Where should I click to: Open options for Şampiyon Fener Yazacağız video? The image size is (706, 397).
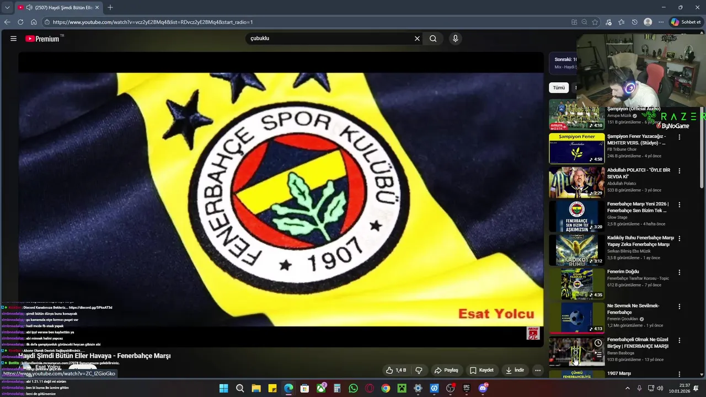(x=680, y=137)
